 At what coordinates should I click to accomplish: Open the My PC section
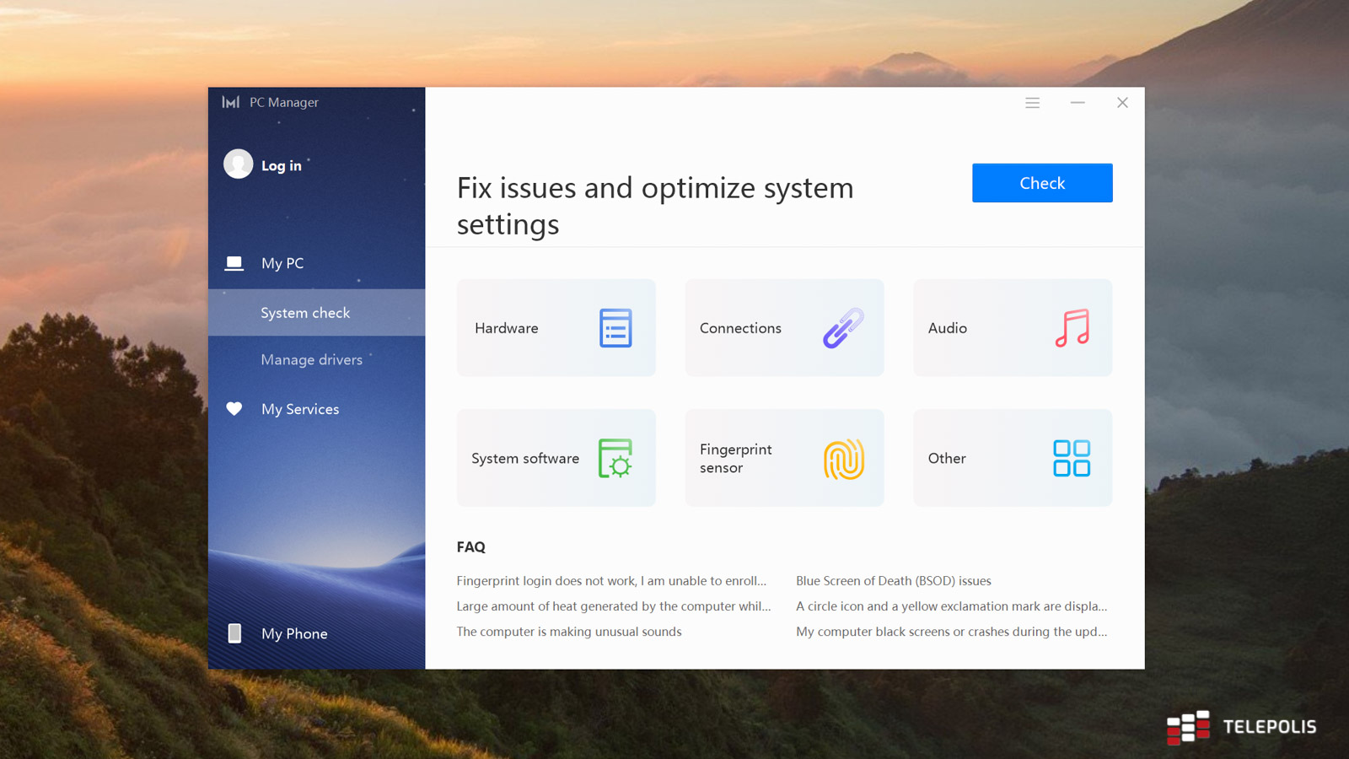click(282, 263)
